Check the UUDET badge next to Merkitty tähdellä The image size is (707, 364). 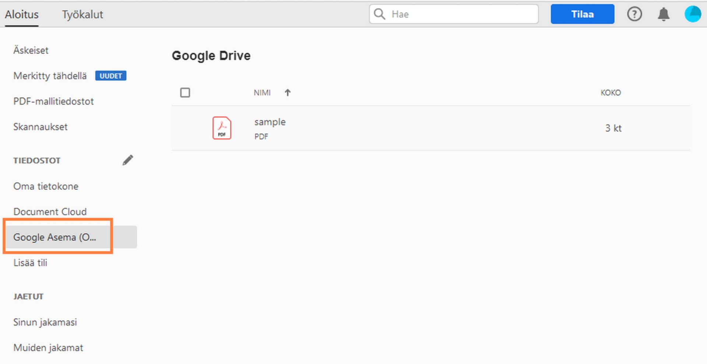(x=111, y=76)
